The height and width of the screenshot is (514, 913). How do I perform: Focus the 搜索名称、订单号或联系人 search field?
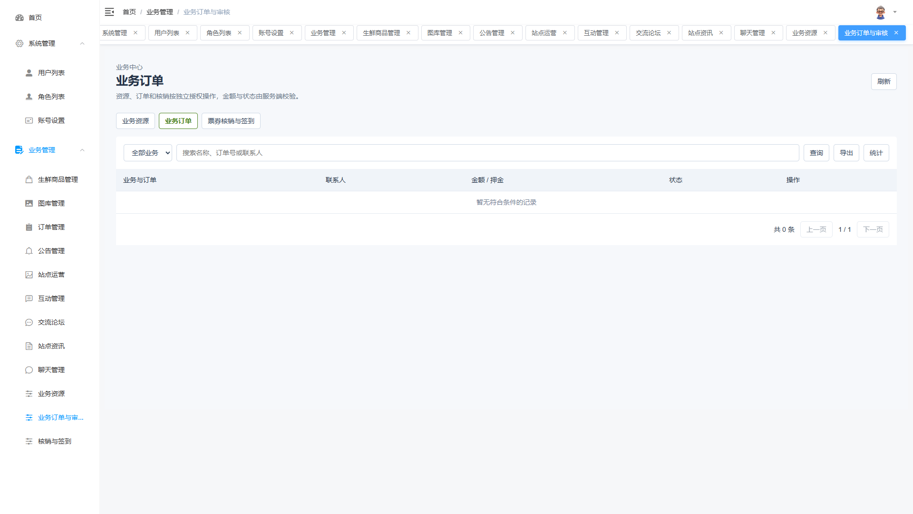(x=487, y=153)
